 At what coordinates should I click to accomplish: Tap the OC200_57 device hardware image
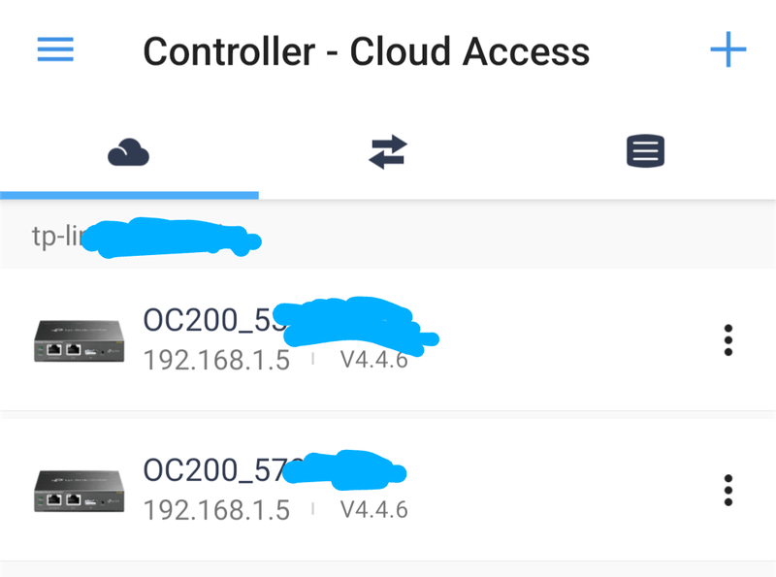(x=77, y=490)
